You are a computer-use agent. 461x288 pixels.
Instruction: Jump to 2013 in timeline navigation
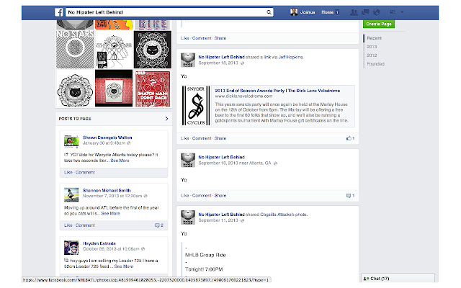(372, 47)
